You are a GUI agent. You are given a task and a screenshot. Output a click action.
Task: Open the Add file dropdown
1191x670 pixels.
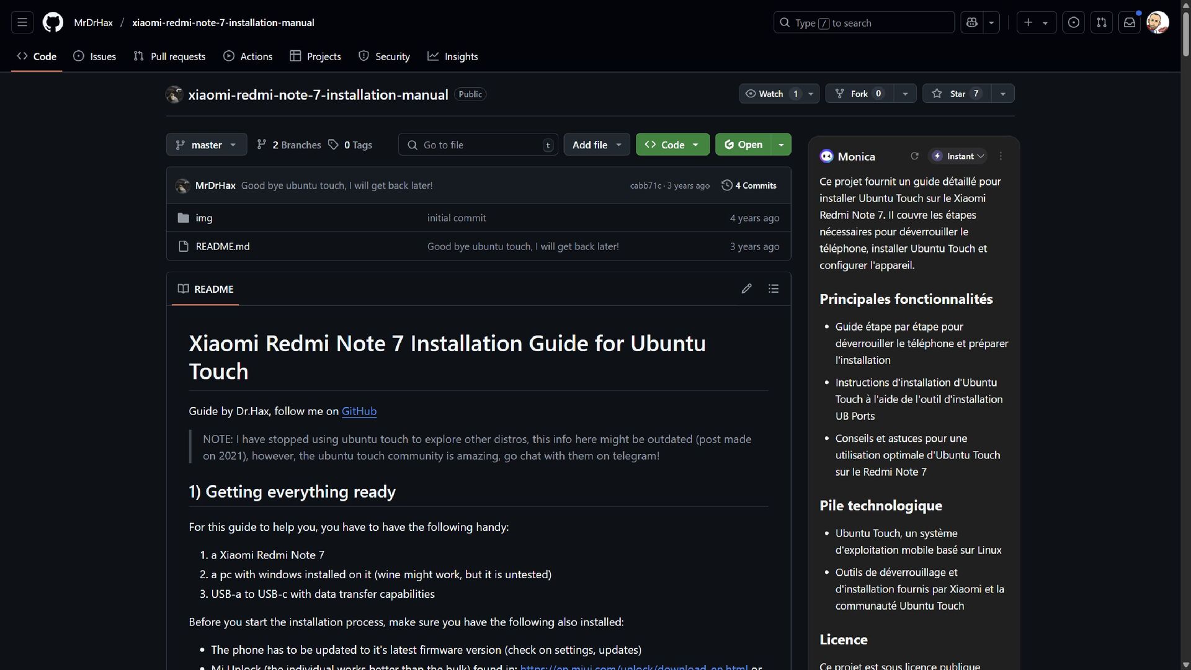click(x=597, y=145)
